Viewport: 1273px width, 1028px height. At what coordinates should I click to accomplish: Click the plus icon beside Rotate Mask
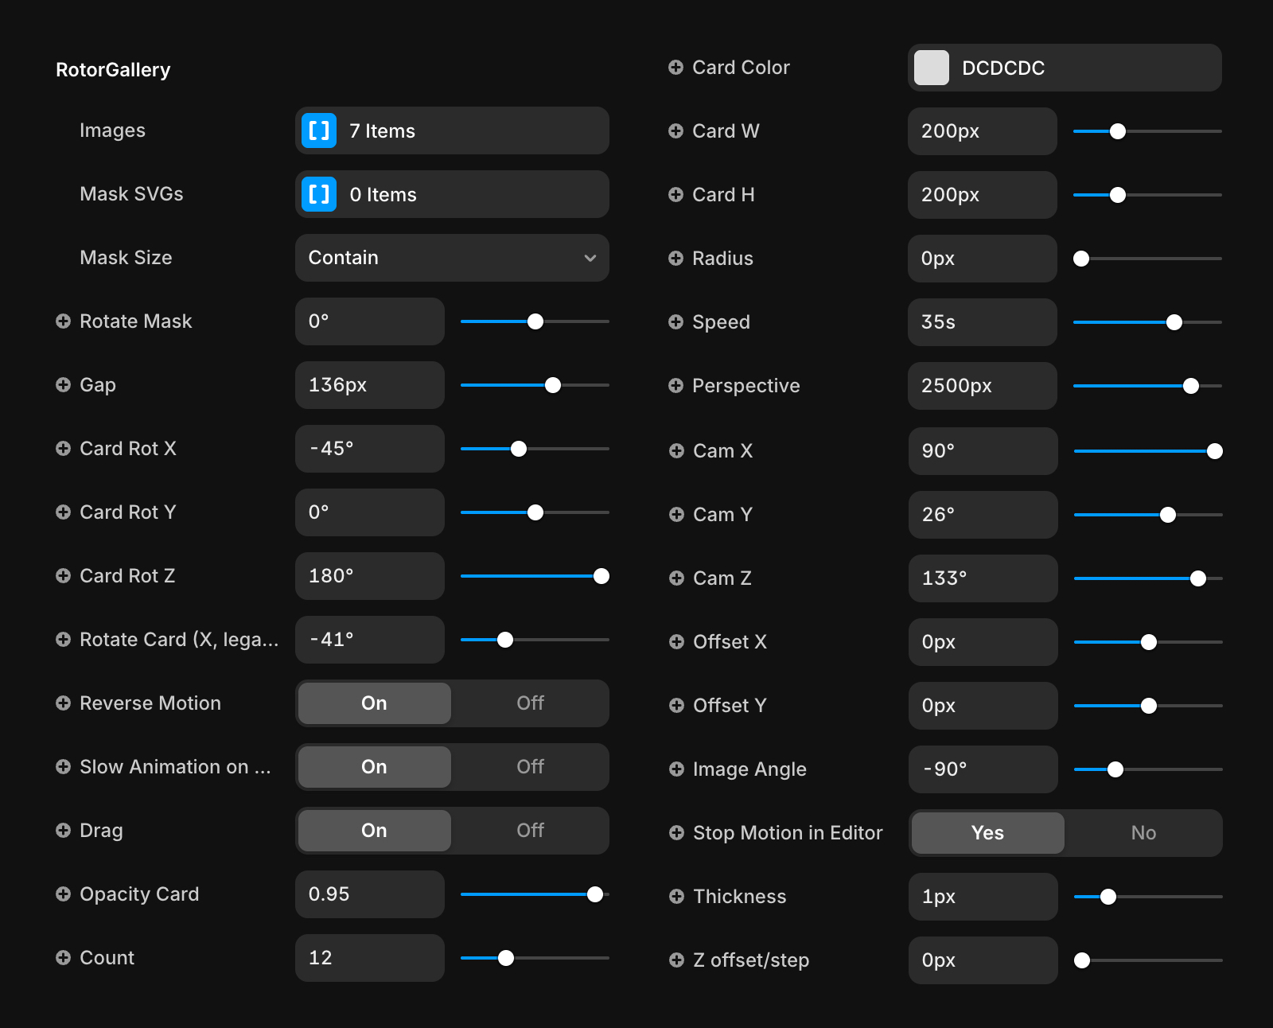(x=63, y=321)
